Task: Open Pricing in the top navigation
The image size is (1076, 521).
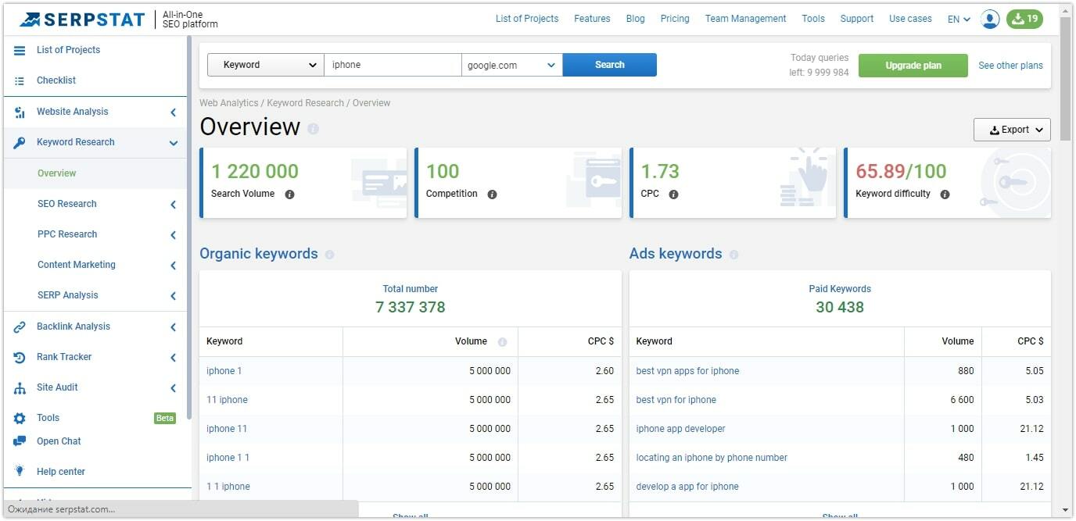Action: pos(675,19)
